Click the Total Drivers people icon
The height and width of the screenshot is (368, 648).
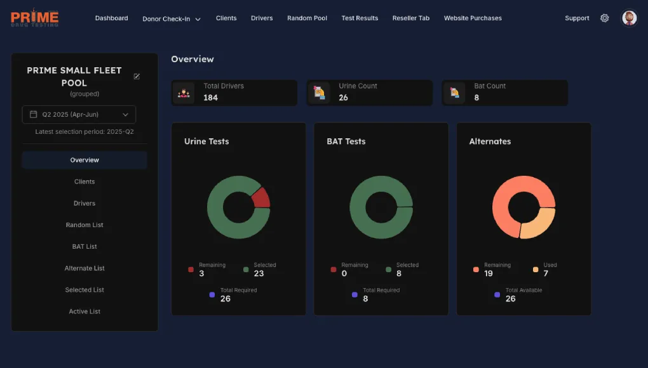point(185,93)
